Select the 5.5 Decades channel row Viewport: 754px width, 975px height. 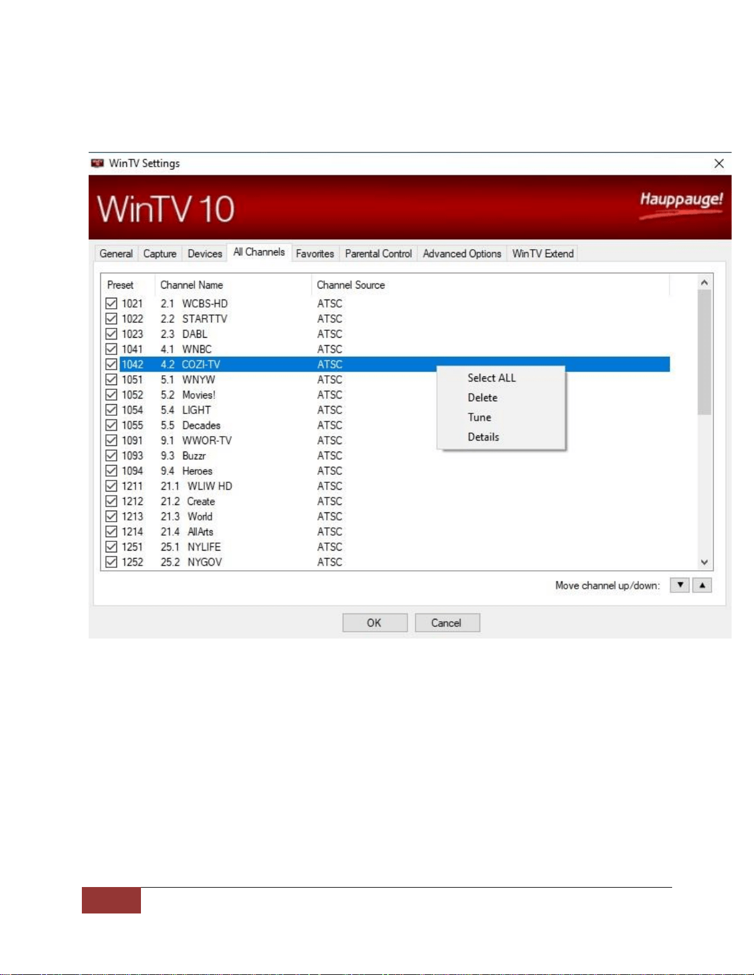[386, 425]
